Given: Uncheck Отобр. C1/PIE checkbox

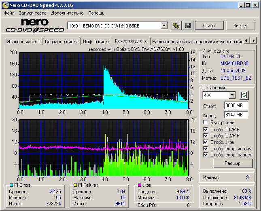Looking at the screenshot, I should (x=206, y=129).
